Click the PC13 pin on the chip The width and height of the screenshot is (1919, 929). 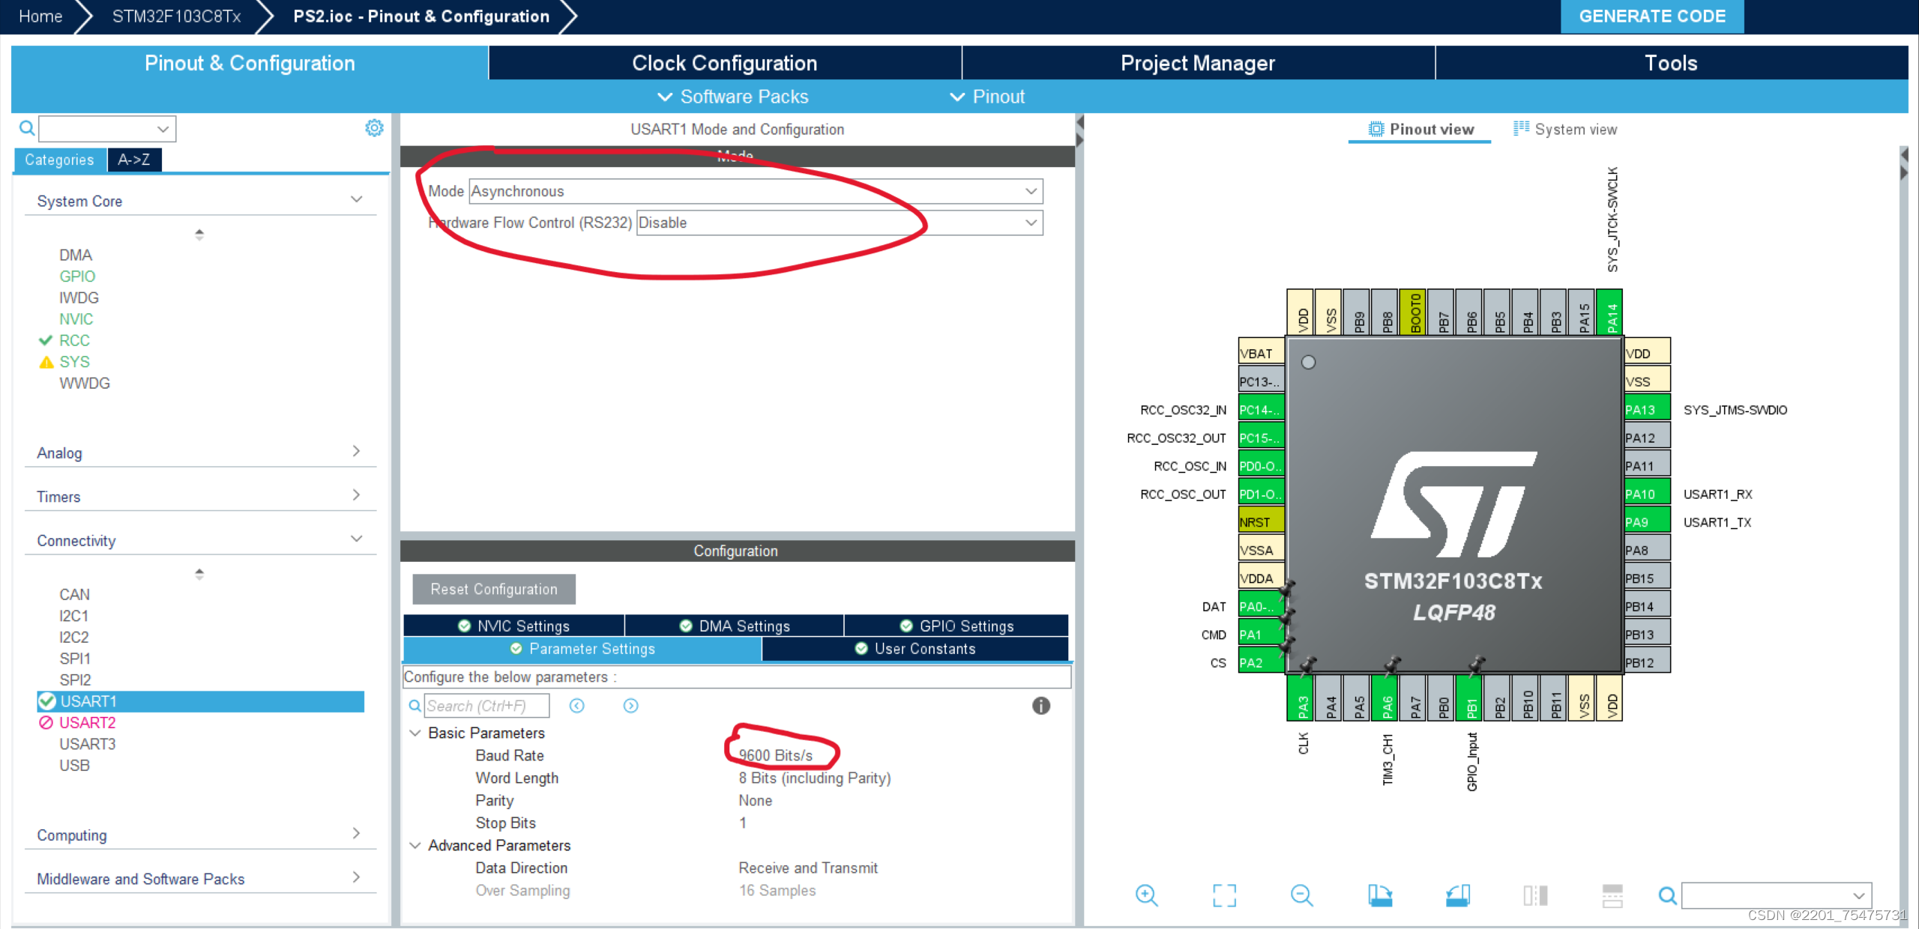1261,381
